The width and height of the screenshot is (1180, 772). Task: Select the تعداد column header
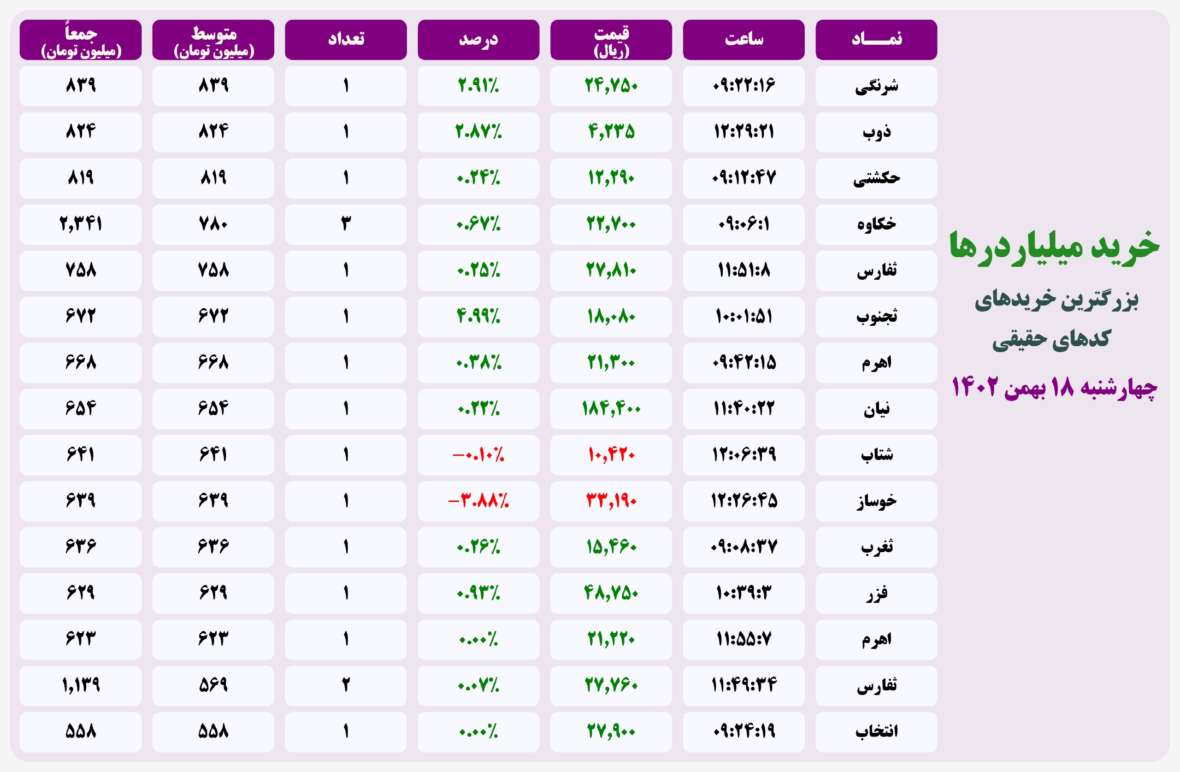[346, 40]
